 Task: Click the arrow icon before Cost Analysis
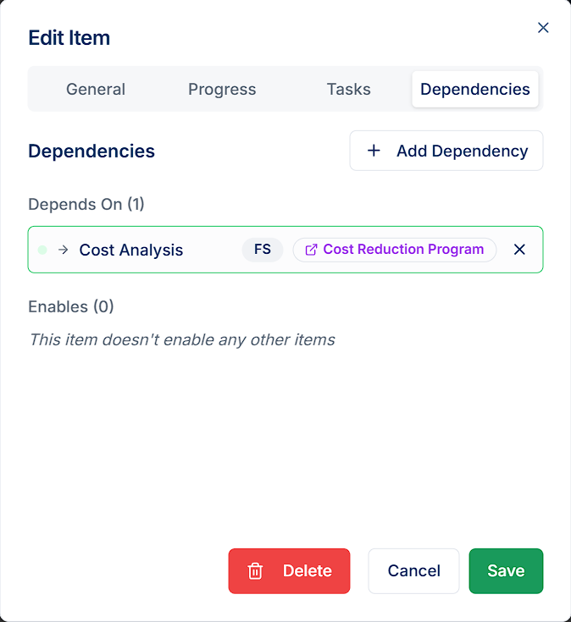tap(64, 250)
